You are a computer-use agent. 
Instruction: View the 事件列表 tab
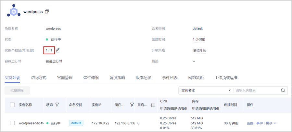click(170, 78)
